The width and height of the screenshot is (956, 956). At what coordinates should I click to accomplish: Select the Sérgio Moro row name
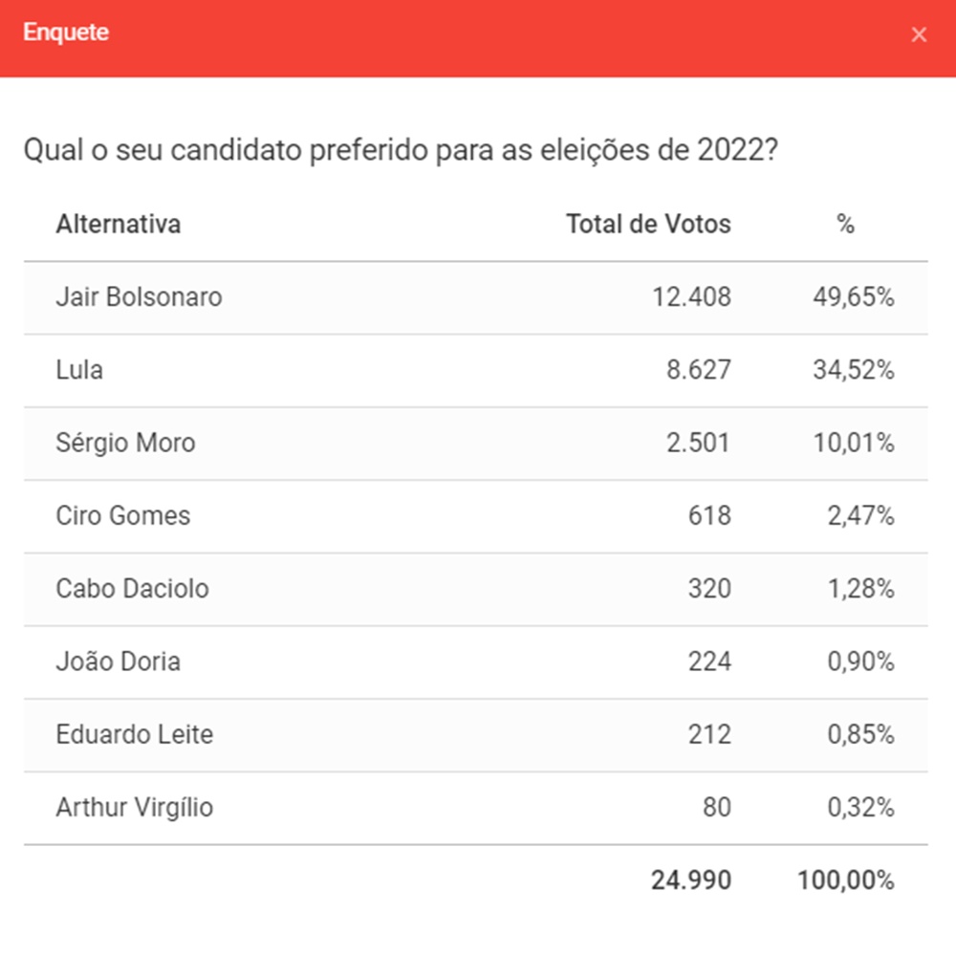[x=125, y=443]
